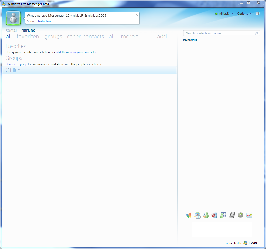
Task: Open the mail inbox icon with badge
Action: (x=197, y=215)
